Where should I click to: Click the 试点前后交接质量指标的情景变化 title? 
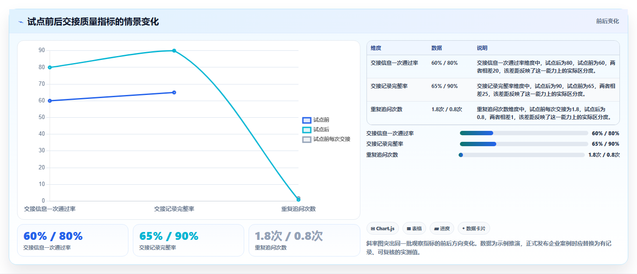pyautogui.click(x=93, y=22)
